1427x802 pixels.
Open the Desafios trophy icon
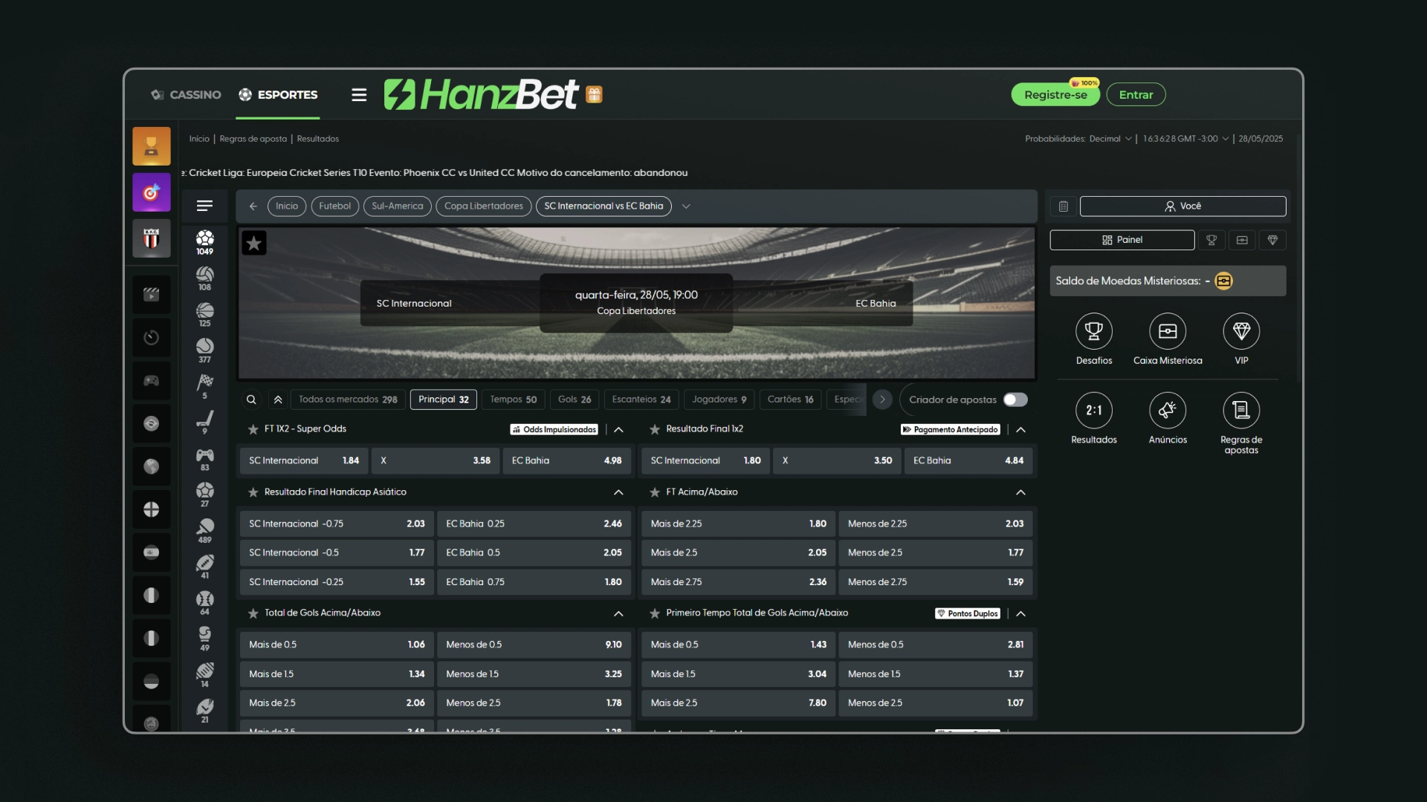tap(1094, 331)
